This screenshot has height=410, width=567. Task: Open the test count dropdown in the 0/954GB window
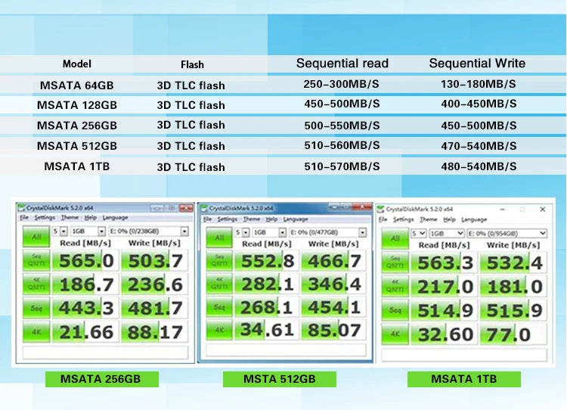point(418,234)
